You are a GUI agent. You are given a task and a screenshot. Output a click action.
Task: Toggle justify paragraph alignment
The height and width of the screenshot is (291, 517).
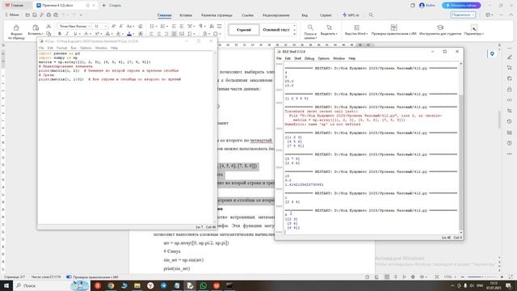[x=174, y=34]
